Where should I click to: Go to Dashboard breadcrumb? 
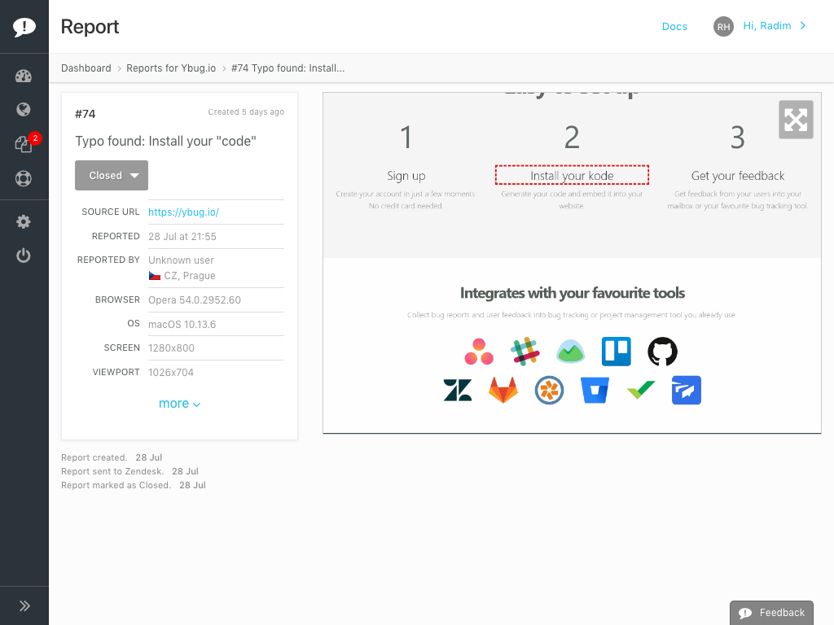click(86, 68)
